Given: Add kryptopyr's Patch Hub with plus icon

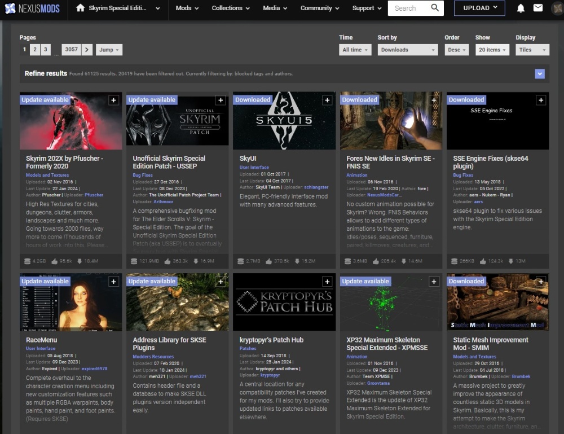Looking at the screenshot, I should click(327, 282).
